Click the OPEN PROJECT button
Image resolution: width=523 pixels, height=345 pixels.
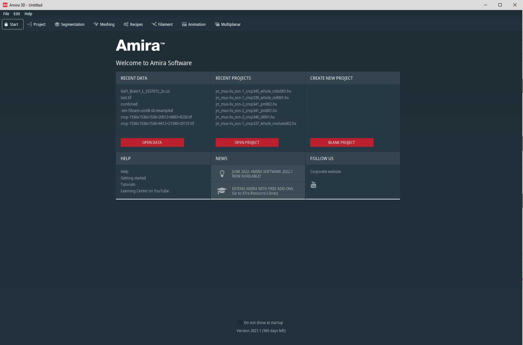[247, 142]
